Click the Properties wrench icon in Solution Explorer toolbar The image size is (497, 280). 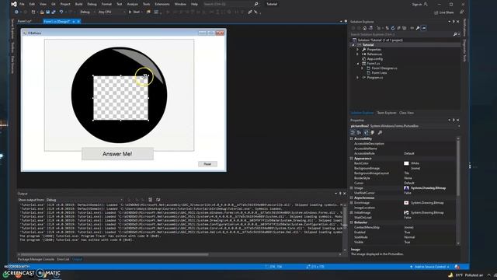click(x=418, y=28)
